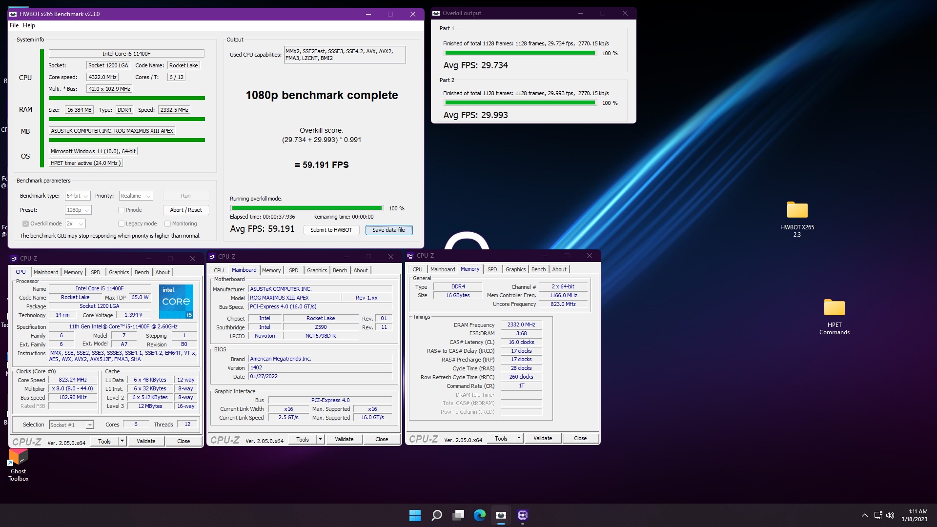
Task: Click Validate in the left CPU-Z window
Action: point(146,442)
